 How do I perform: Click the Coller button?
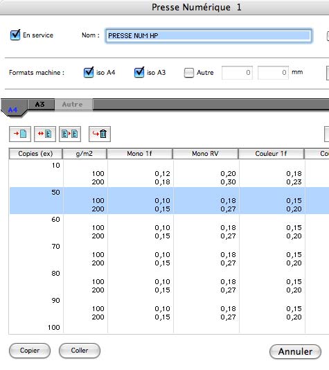coord(80,351)
